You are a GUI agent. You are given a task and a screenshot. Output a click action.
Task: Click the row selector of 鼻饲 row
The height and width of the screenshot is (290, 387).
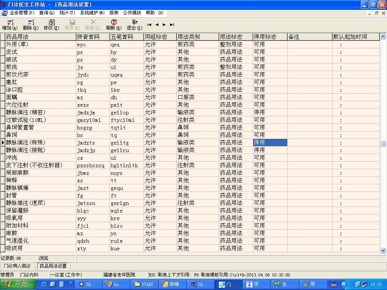point(3,135)
